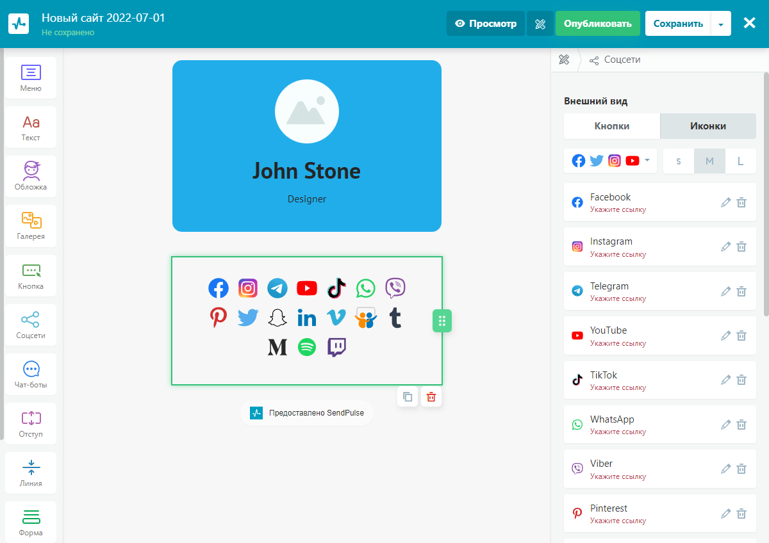
Task: Click the WhatsApp icon on canvas
Action: click(x=366, y=288)
